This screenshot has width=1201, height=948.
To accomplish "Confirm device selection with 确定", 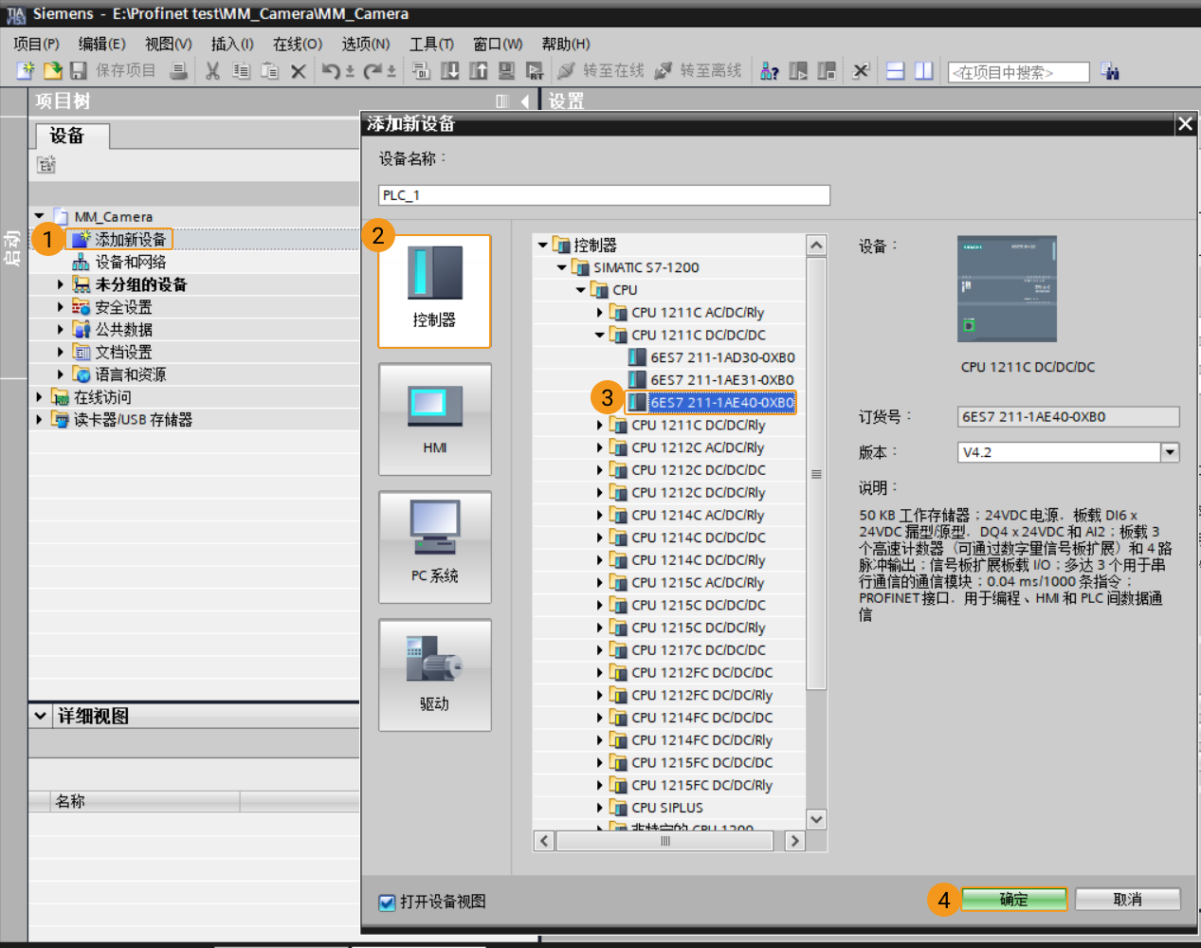I will pyautogui.click(x=1014, y=899).
